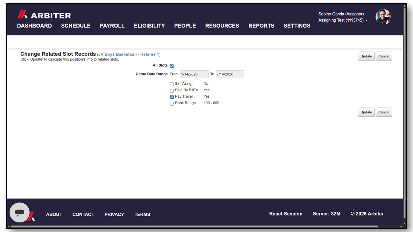Open the PAYROLL menu
413x232 pixels.
pyautogui.click(x=112, y=26)
